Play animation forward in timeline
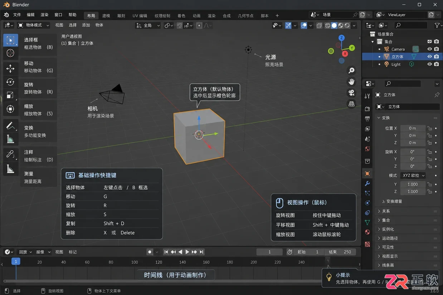Screen dimensions: 443x295 [x=187, y=252]
